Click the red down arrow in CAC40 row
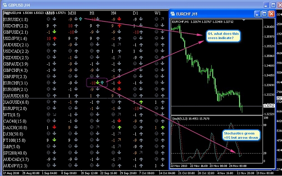282x176 pixels. pos(119,121)
